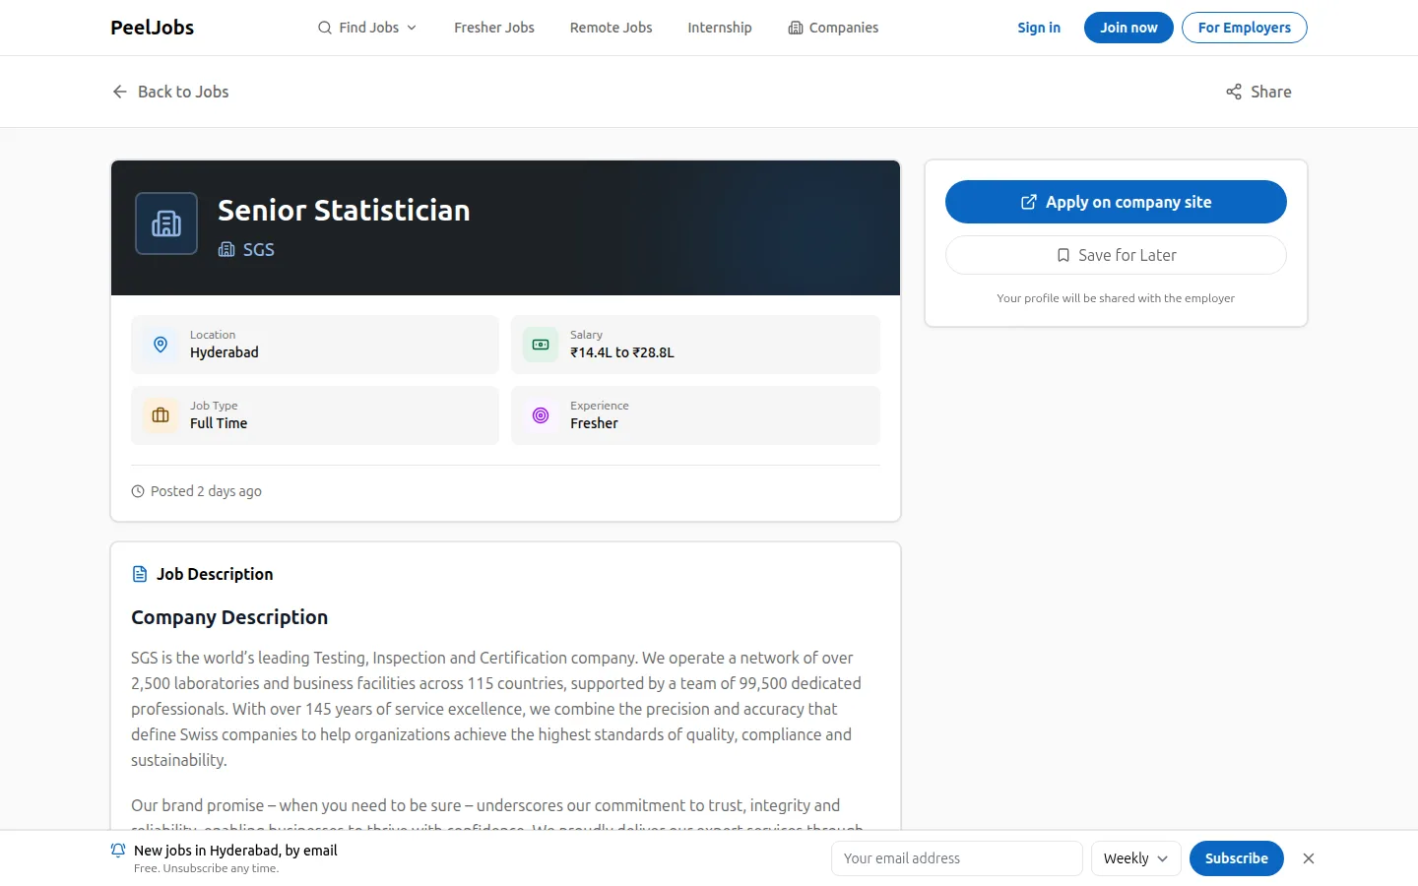Go to Fresher Jobs
Screen dimensions: 1418x886
pyautogui.click(x=494, y=28)
